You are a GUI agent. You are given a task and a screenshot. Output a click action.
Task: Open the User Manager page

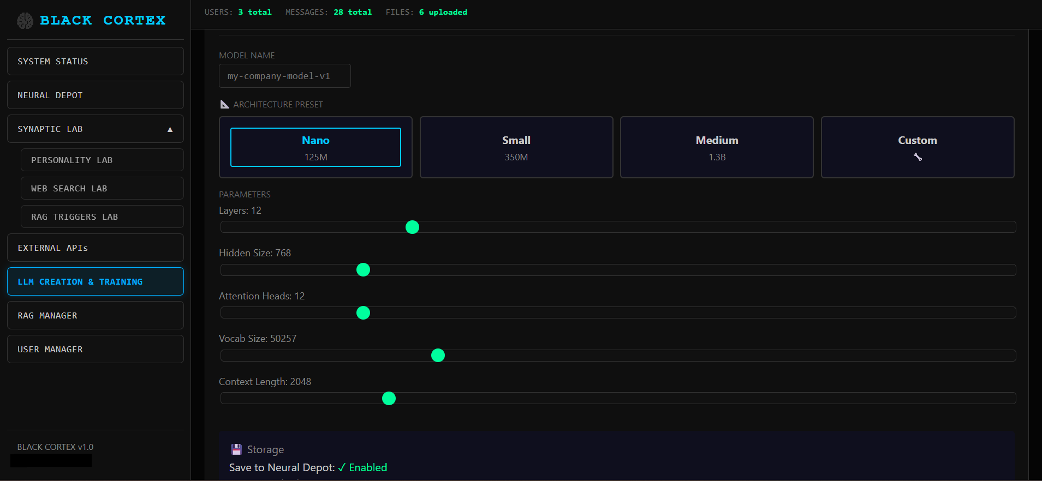coord(96,350)
